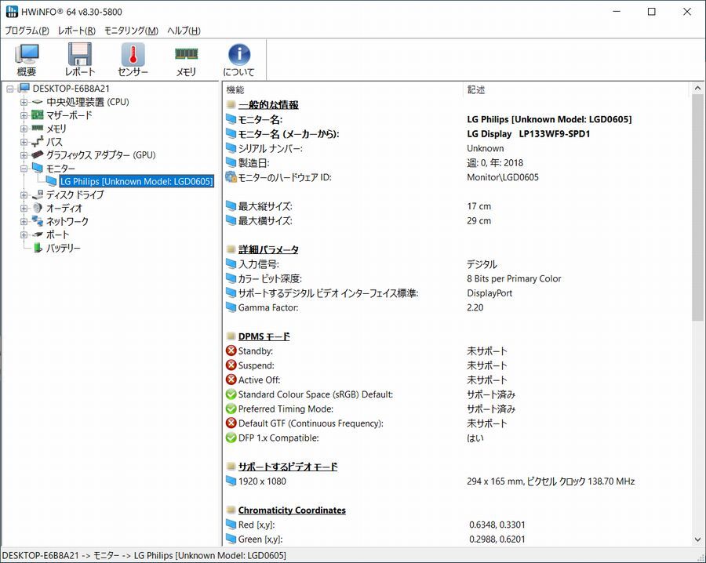Screen dimensions: 706x563
Task: Click the 詳細パラメータ section heading
Action: (268, 249)
